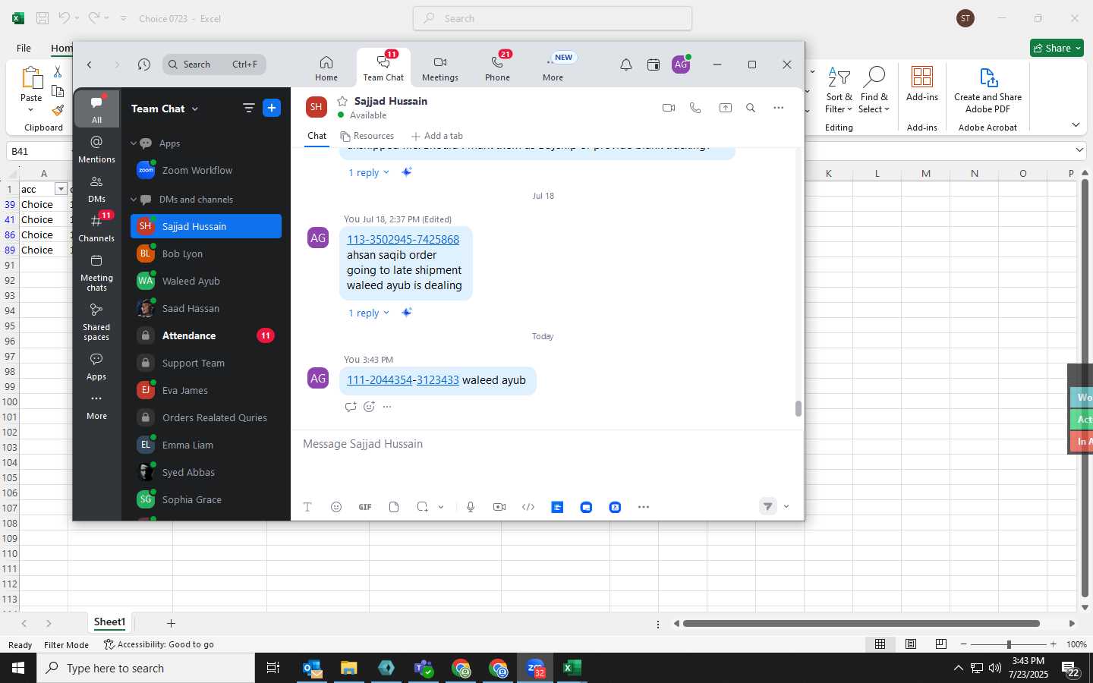Attach a file to the message
Viewport: 1093px width, 683px height.
click(x=394, y=507)
